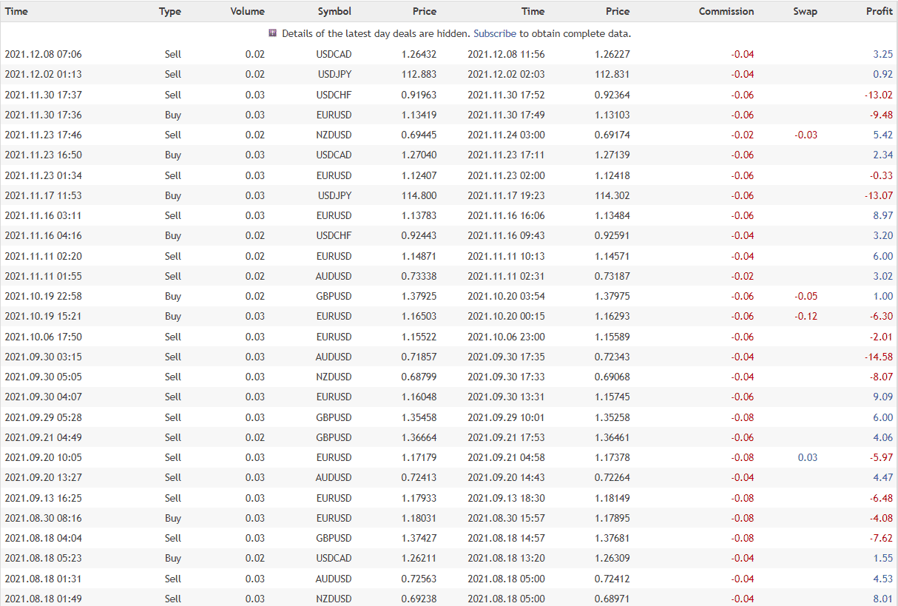Select the USDJPY buy trade dated 2021.11.17
Screen dimensions: 898x606
coord(334,195)
